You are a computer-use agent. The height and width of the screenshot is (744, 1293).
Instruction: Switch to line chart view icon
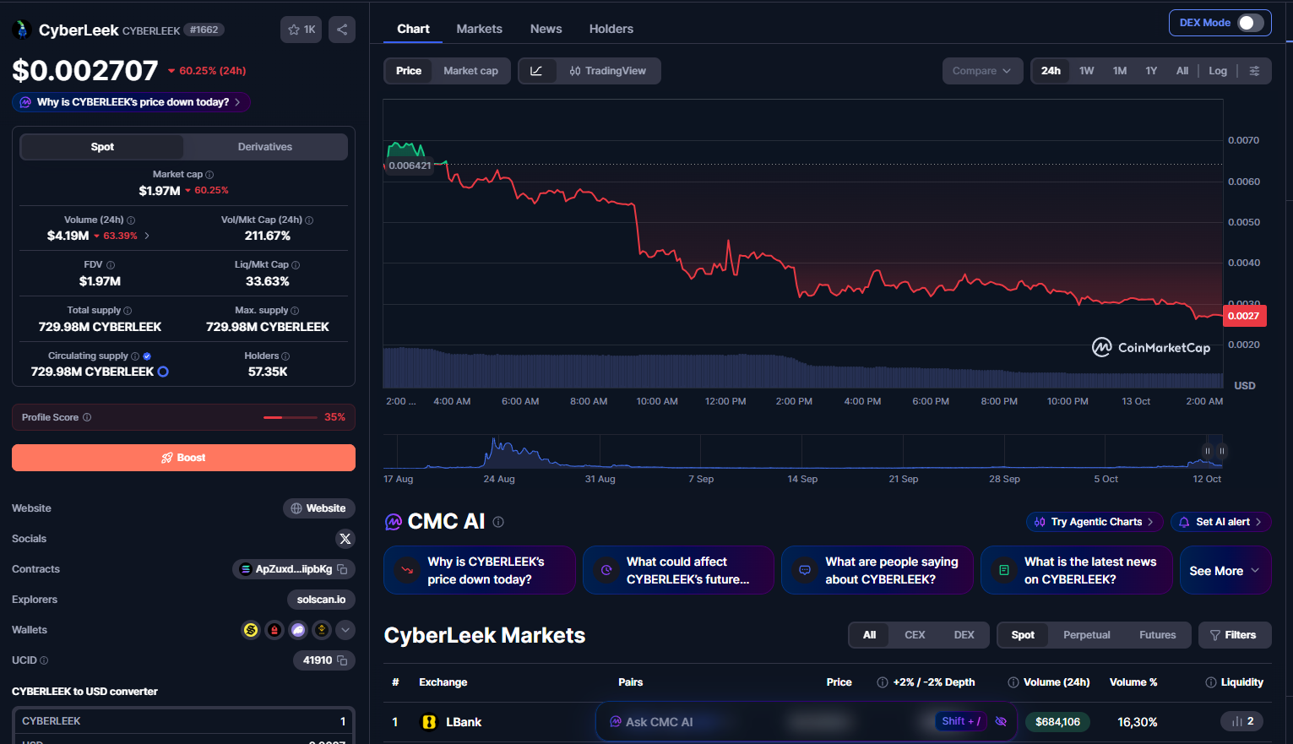tap(536, 71)
